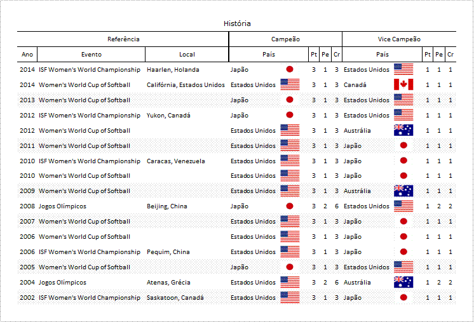Image resolution: width=474 pixels, height=322 pixels.
Task: Click 'ISF Women's World Championship' in 2002 row
Action: coord(90,297)
